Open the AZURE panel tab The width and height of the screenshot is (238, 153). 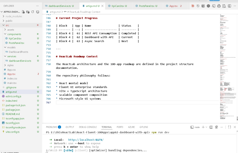132,127
